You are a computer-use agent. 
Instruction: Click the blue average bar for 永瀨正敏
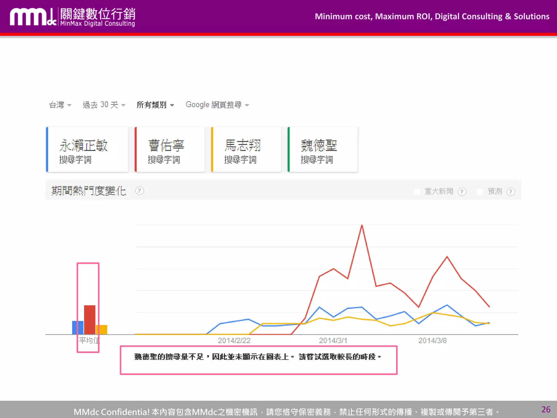click(x=78, y=328)
